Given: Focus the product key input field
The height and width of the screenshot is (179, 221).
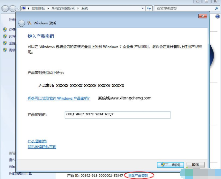Looking at the screenshot, I should (x=118, y=115).
